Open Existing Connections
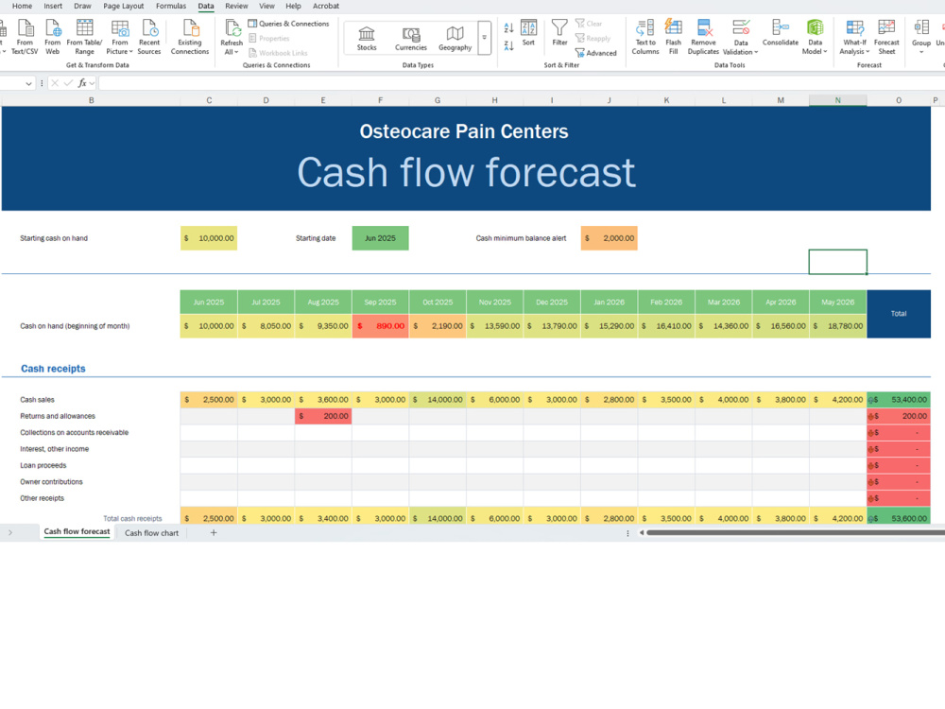This screenshot has width=945, height=709. coord(190,37)
